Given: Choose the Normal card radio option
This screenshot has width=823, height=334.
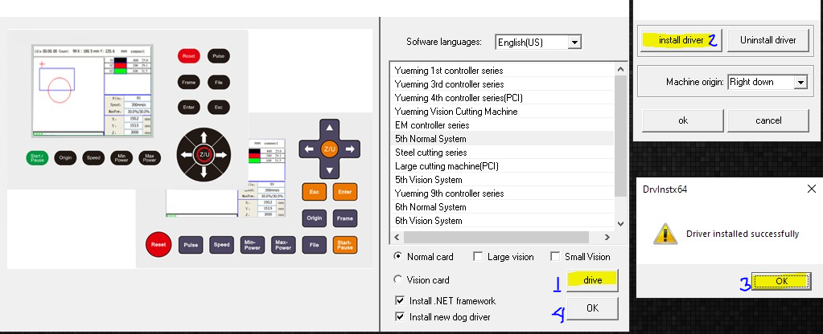Looking at the screenshot, I should click(398, 256).
